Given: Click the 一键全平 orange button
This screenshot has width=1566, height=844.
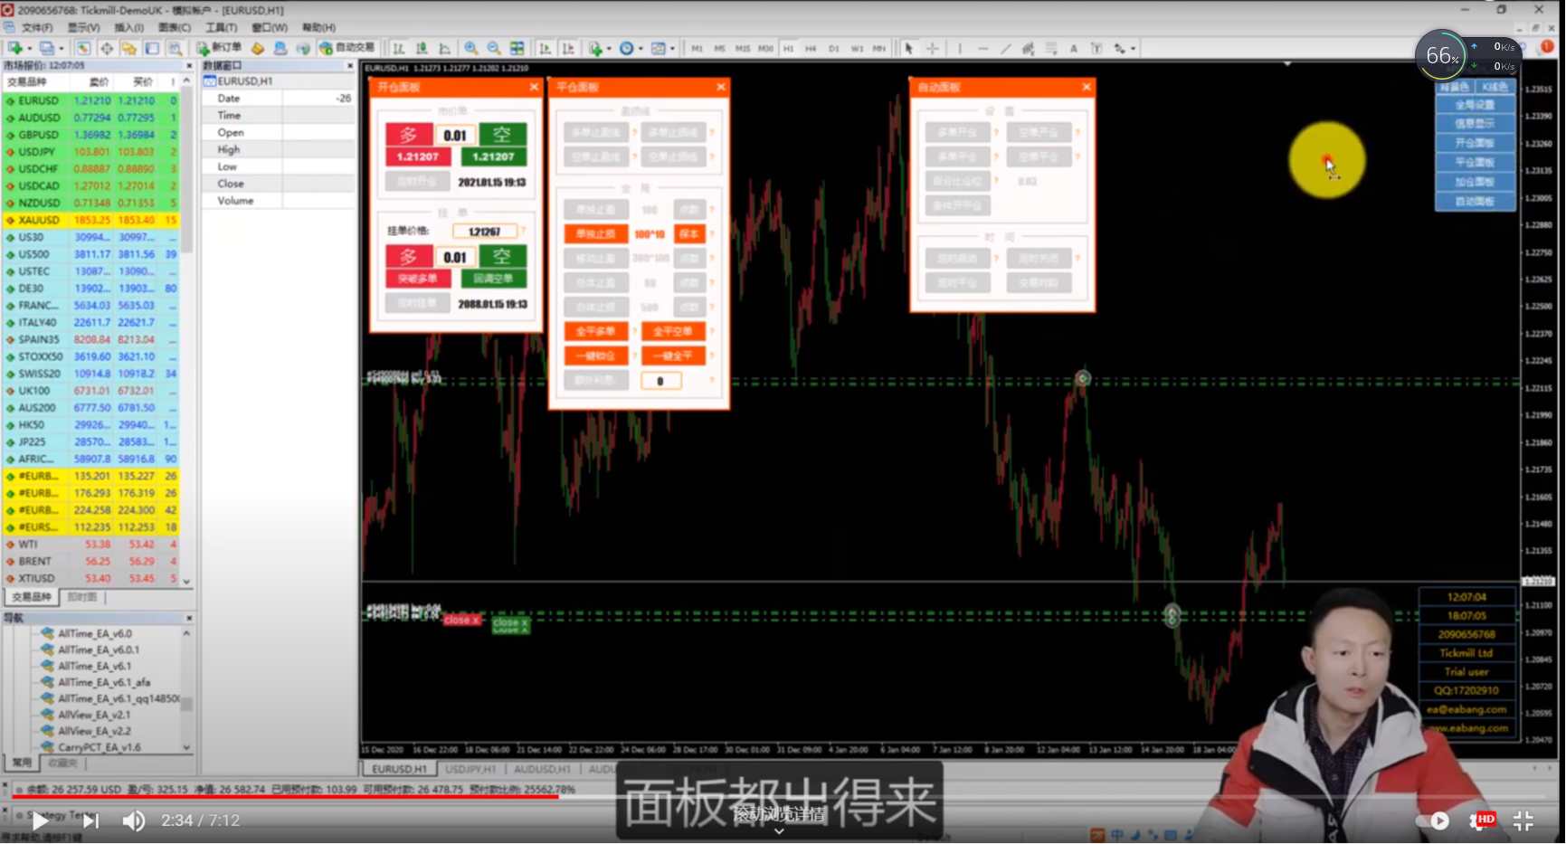Looking at the screenshot, I should tap(673, 356).
